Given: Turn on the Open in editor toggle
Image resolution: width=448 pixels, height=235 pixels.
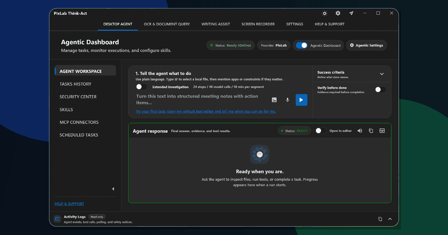Looking at the screenshot, I should 321,131.
